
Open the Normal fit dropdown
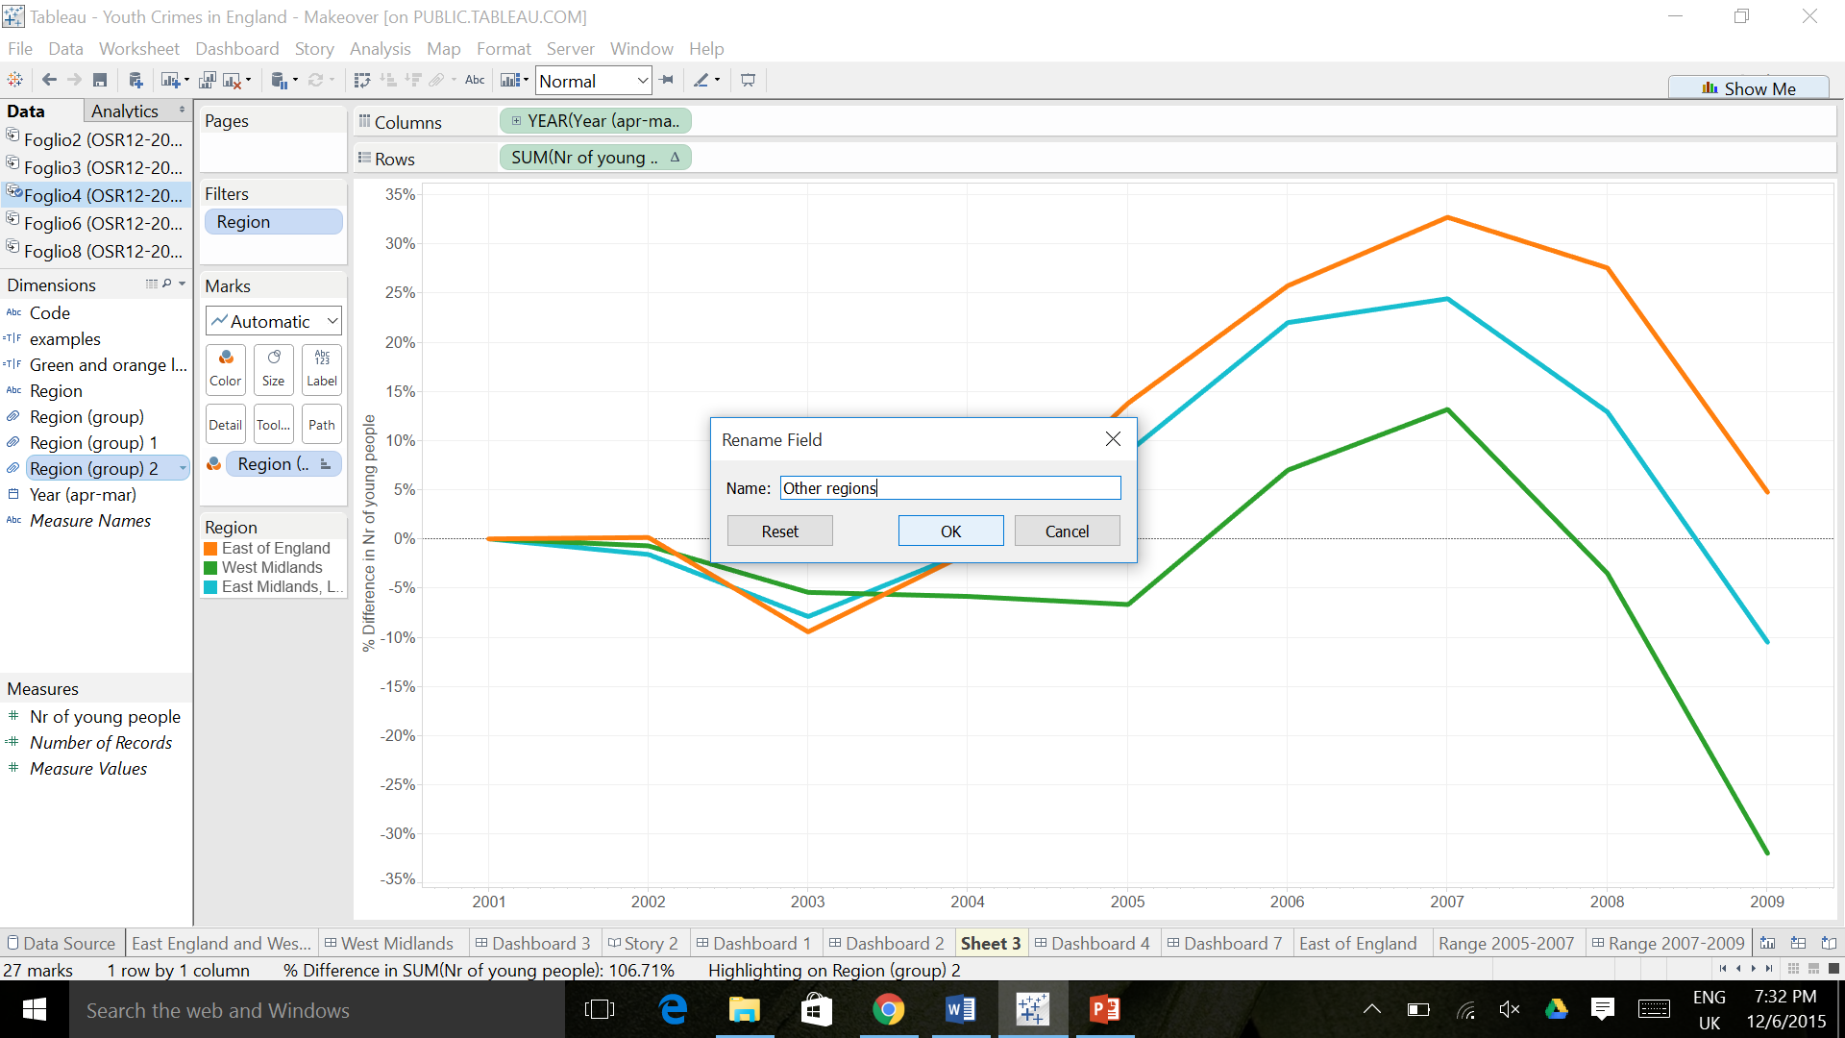pos(642,82)
